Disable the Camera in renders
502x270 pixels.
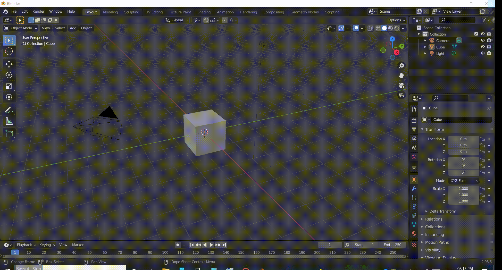click(489, 40)
